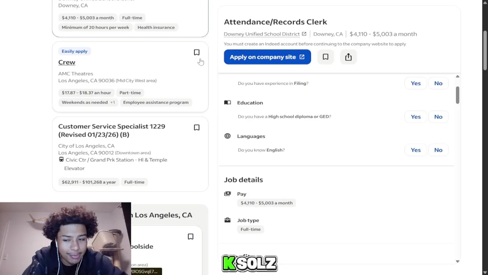Expand Weekends as needed +1 tag
This screenshot has height=275, width=488.
(88, 102)
